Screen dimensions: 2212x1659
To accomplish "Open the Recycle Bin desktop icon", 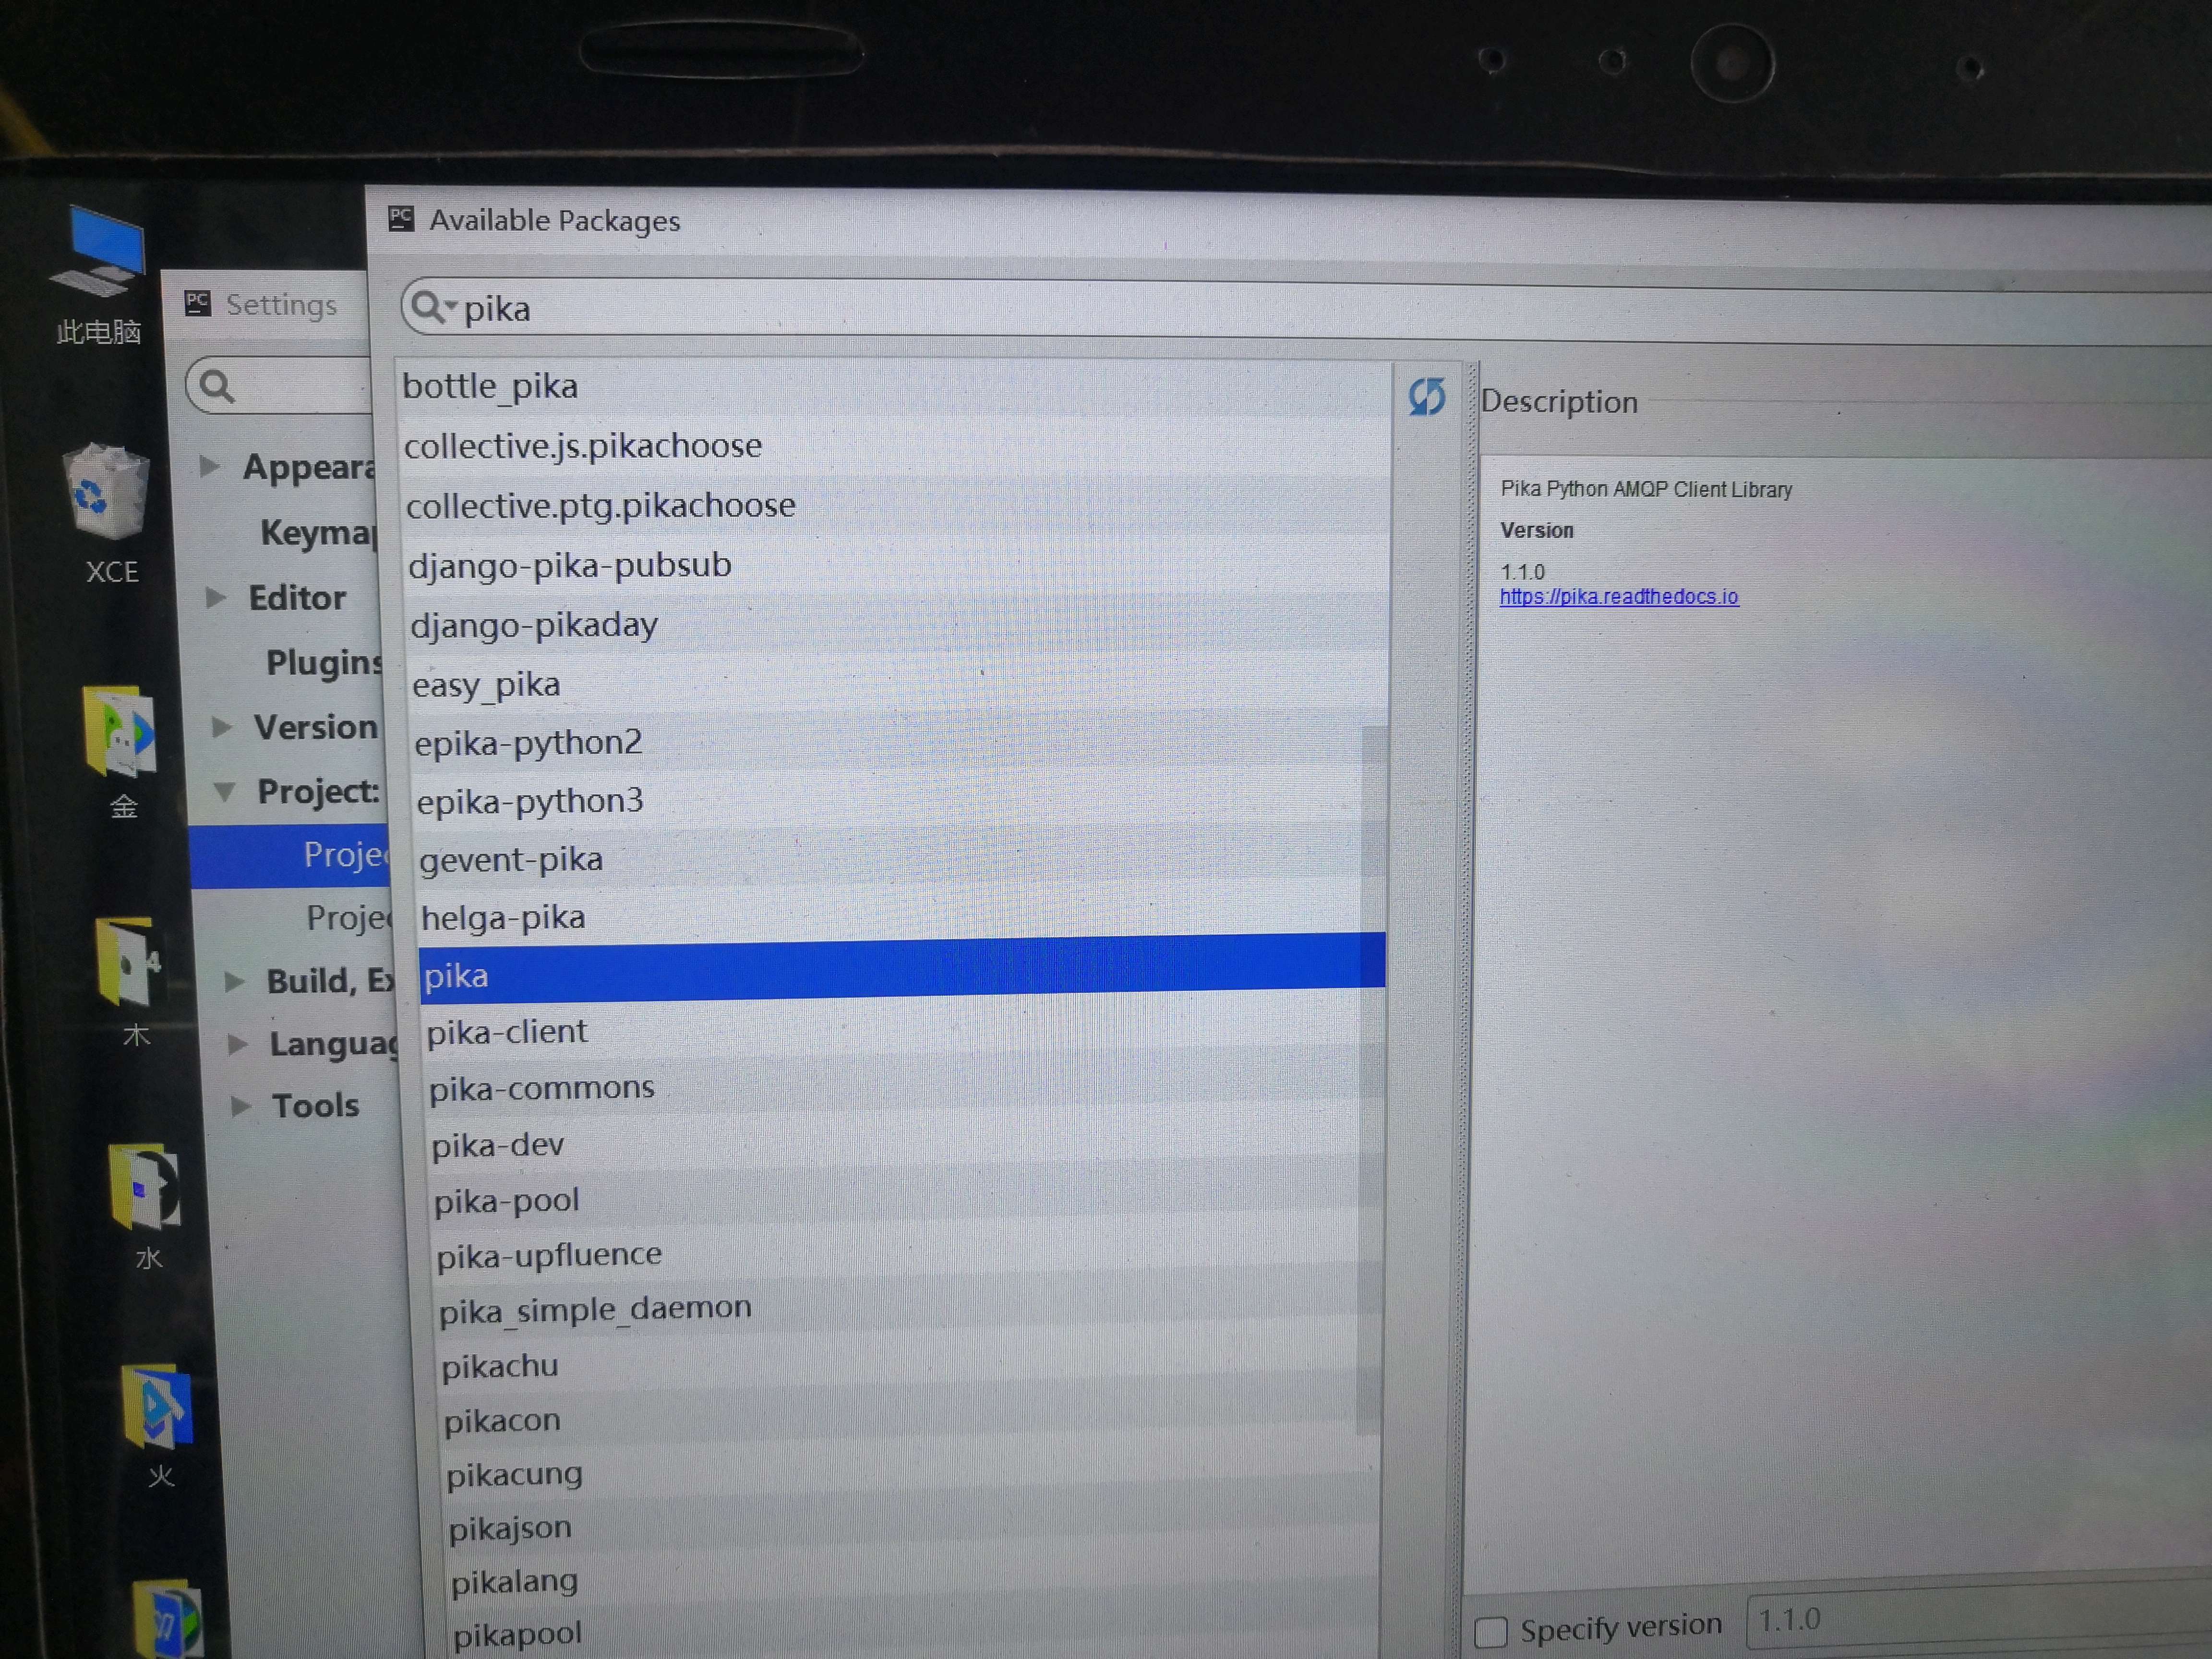I will click(108, 514).
